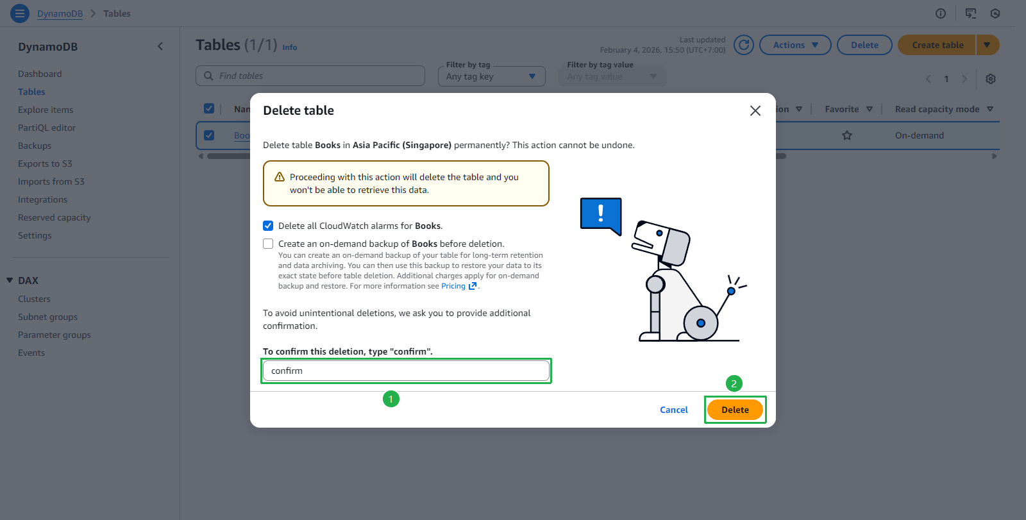1026x520 pixels.
Task: Click the info circle icon in top bar
Action: coord(941,13)
